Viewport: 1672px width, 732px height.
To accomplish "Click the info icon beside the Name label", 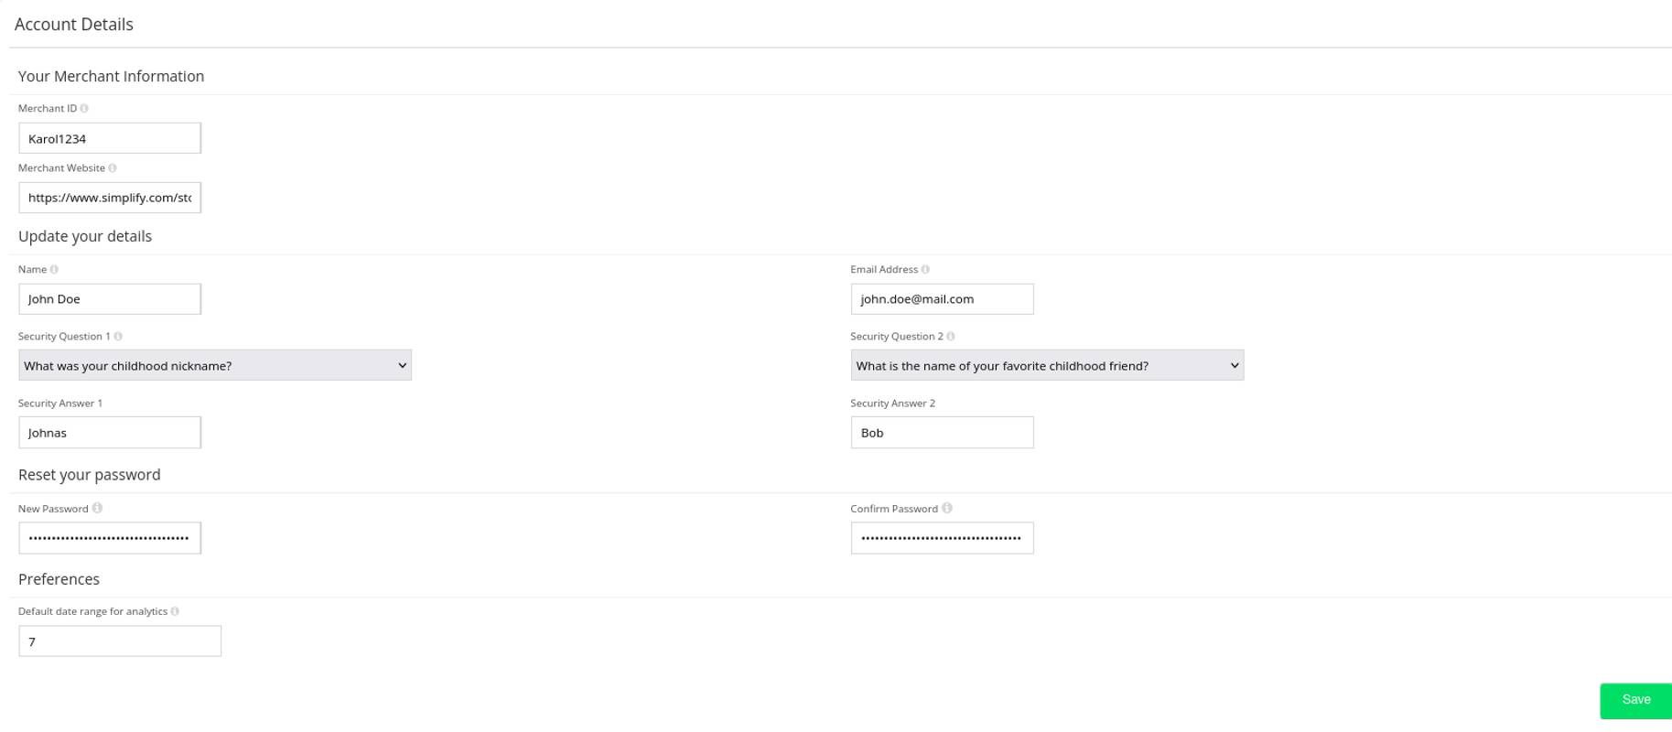I will [54, 269].
